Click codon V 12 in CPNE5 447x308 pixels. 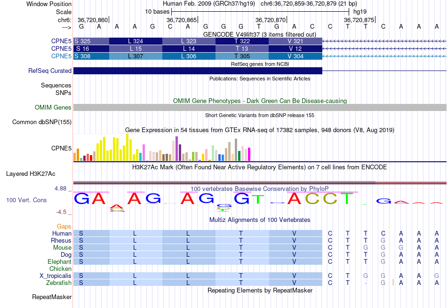click(295, 48)
